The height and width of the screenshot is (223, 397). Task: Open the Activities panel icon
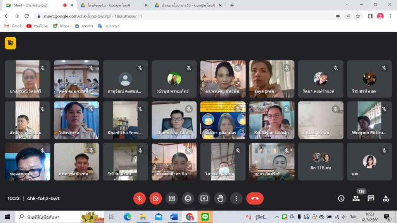(386, 199)
